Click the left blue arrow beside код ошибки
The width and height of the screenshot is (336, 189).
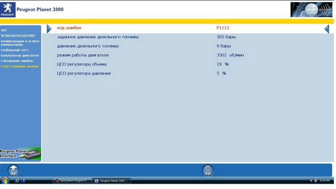pyautogui.click(x=49, y=29)
